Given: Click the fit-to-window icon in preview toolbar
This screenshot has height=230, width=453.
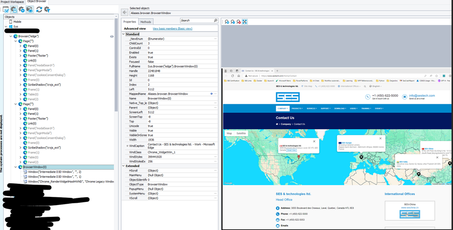Looking at the screenshot, I should pyautogui.click(x=245, y=21).
